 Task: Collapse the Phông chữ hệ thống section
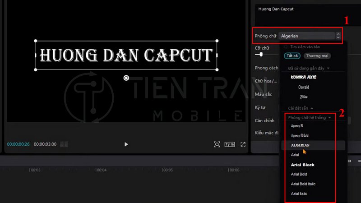pos(310,118)
